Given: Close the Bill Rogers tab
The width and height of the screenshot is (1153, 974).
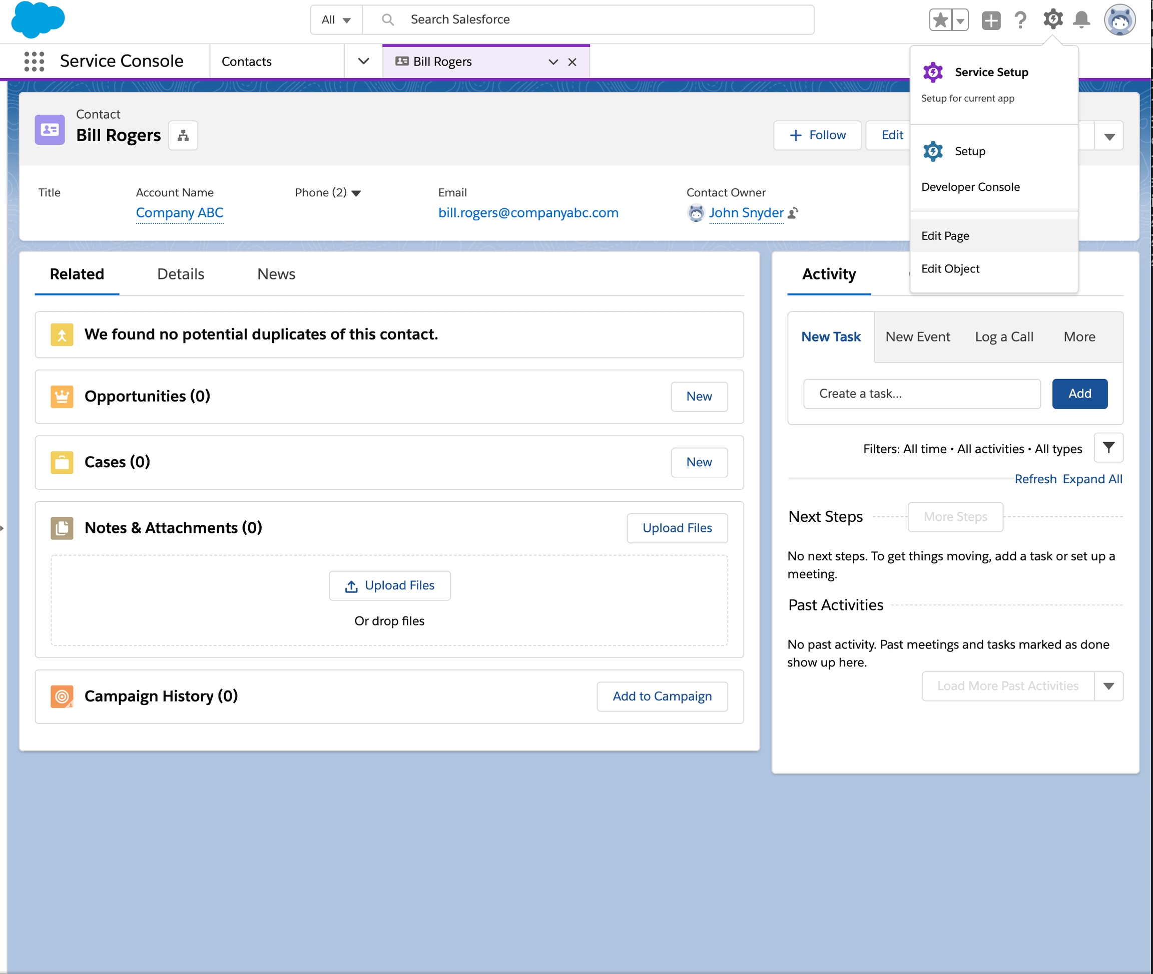Looking at the screenshot, I should pyautogui.click(x=572, y=62).
